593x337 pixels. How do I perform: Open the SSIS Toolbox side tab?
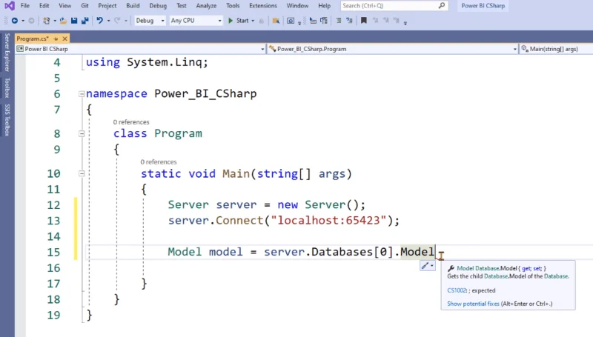[7, 120]
